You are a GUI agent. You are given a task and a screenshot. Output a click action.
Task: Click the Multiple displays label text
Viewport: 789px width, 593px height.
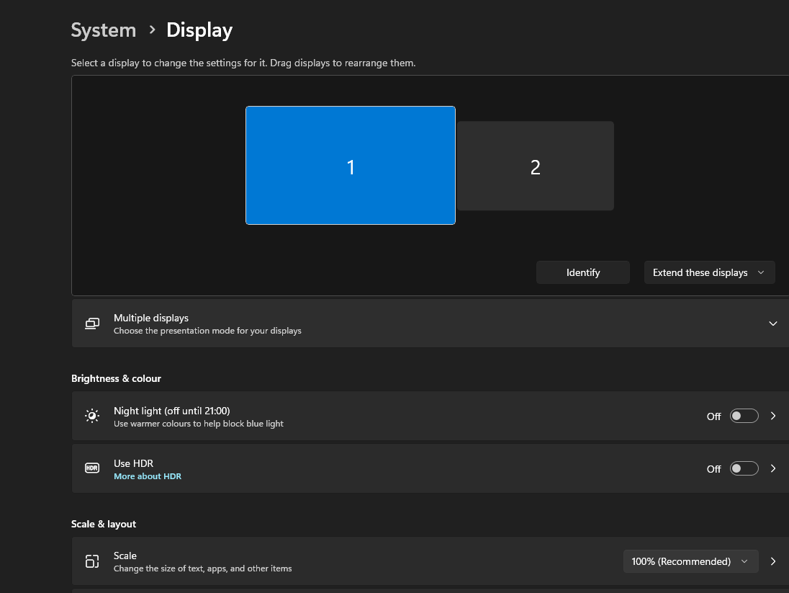pyautogui.click(x=151, y=318)
